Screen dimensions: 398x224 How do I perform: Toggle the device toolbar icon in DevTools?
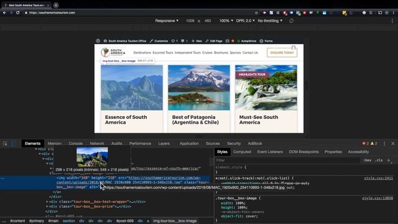point(13,144)
